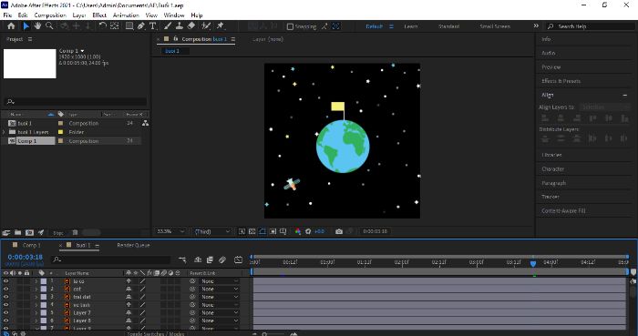Select the Hand tool
This screenshot has height=336, width=638.
(x=37, y=26)
